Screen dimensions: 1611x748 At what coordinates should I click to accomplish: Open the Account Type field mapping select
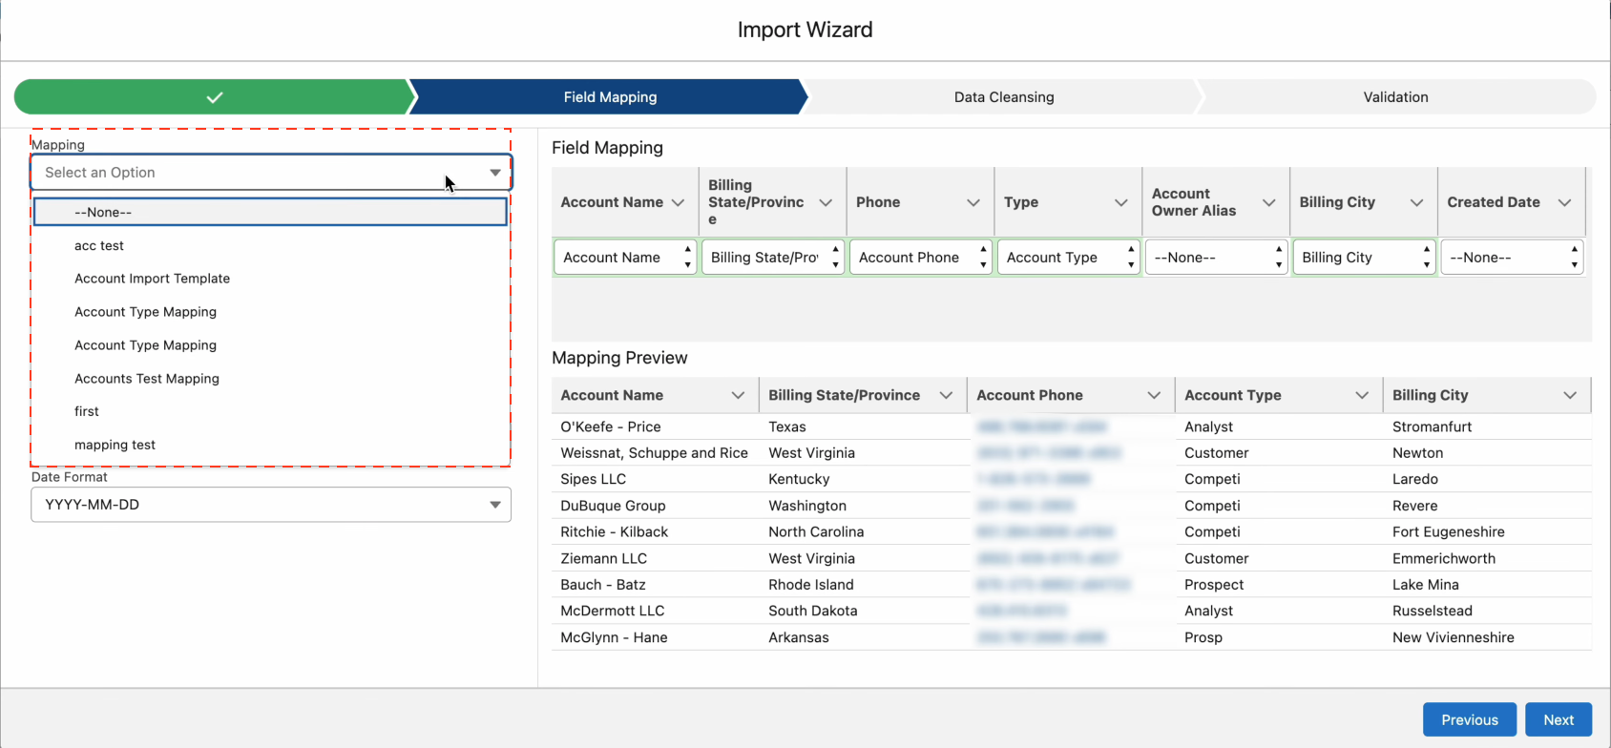pos(1069,258)
